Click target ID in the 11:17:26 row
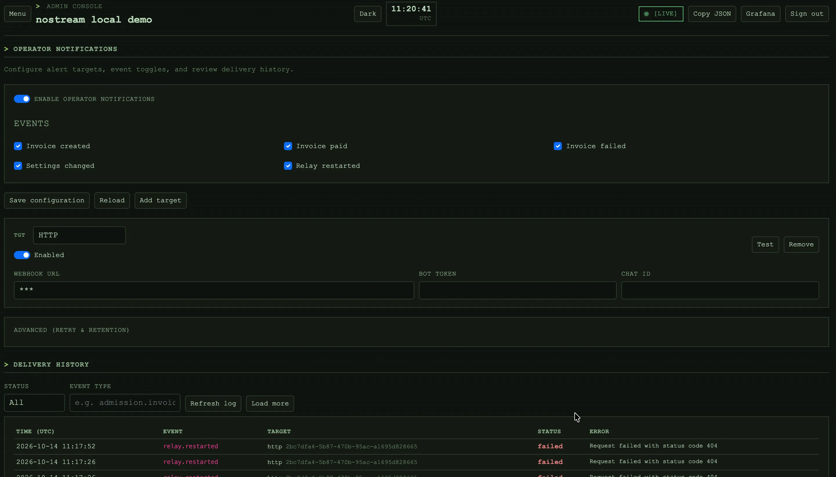 [x=352, y=462]
